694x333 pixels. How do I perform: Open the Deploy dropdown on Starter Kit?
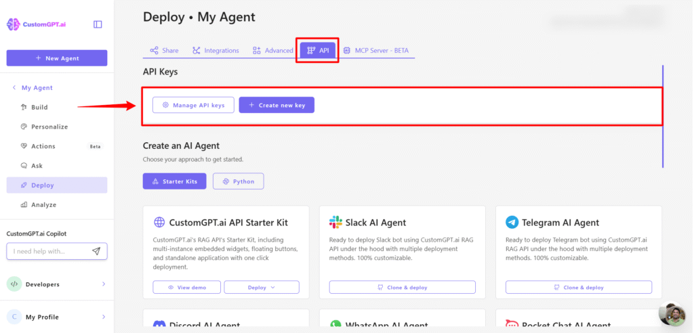coord(262,287)
